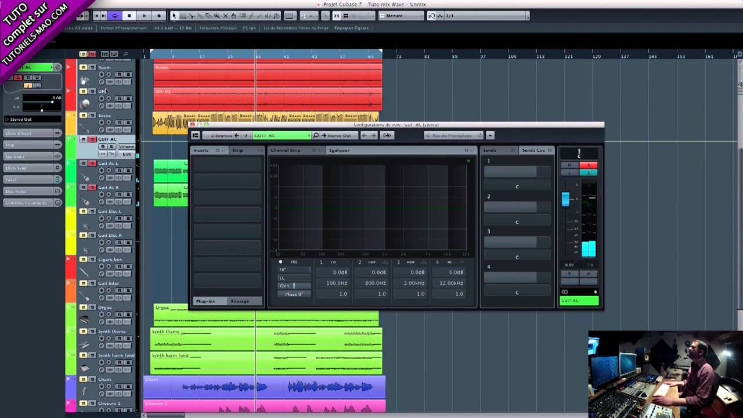Edit the 100.0Hz frequency field of EQ band 1
This screenshot has width=743, height=418.
tap(333, 283)
